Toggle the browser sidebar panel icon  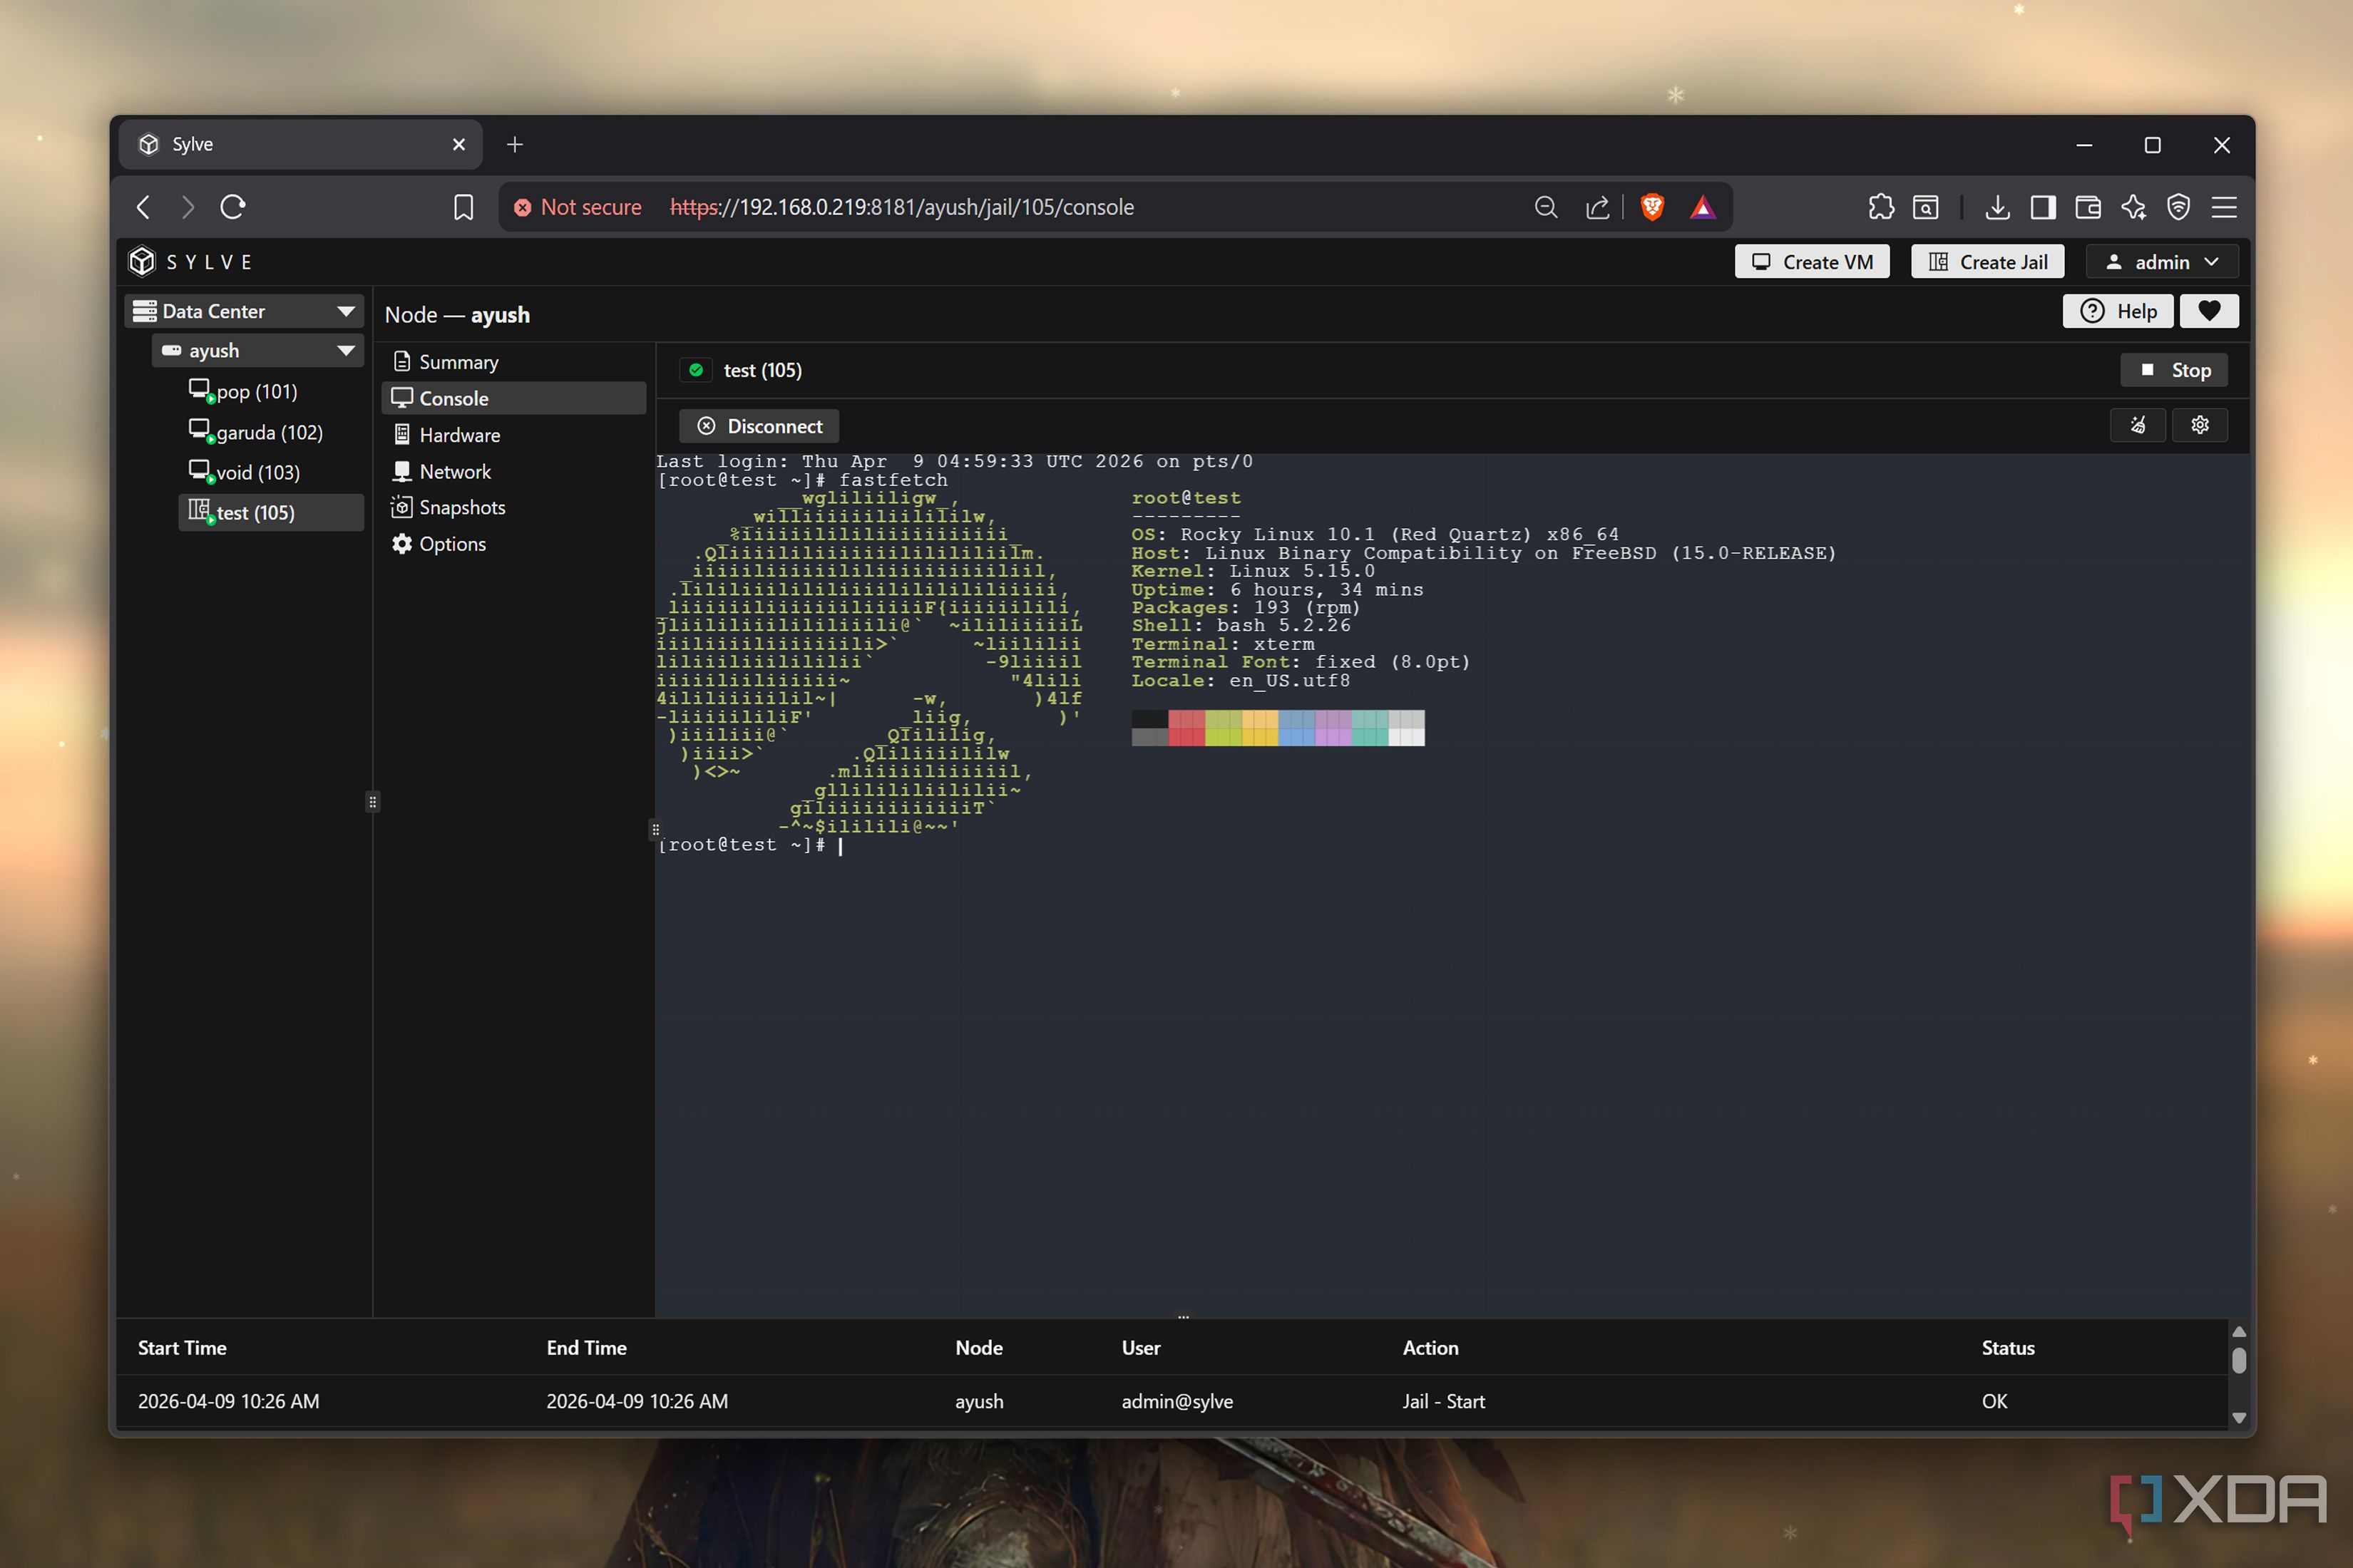pos(2043,207)
